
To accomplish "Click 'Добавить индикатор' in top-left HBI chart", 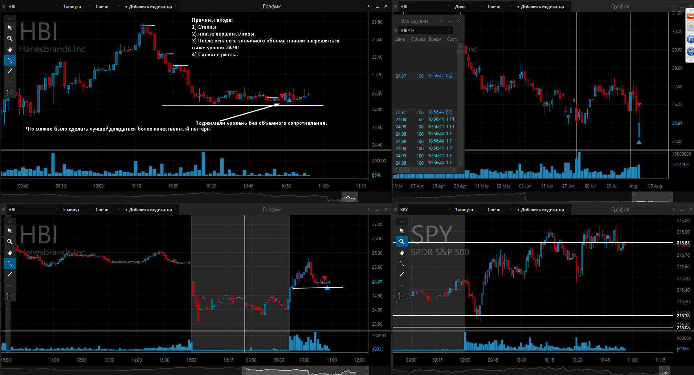I will click(151, 7).
